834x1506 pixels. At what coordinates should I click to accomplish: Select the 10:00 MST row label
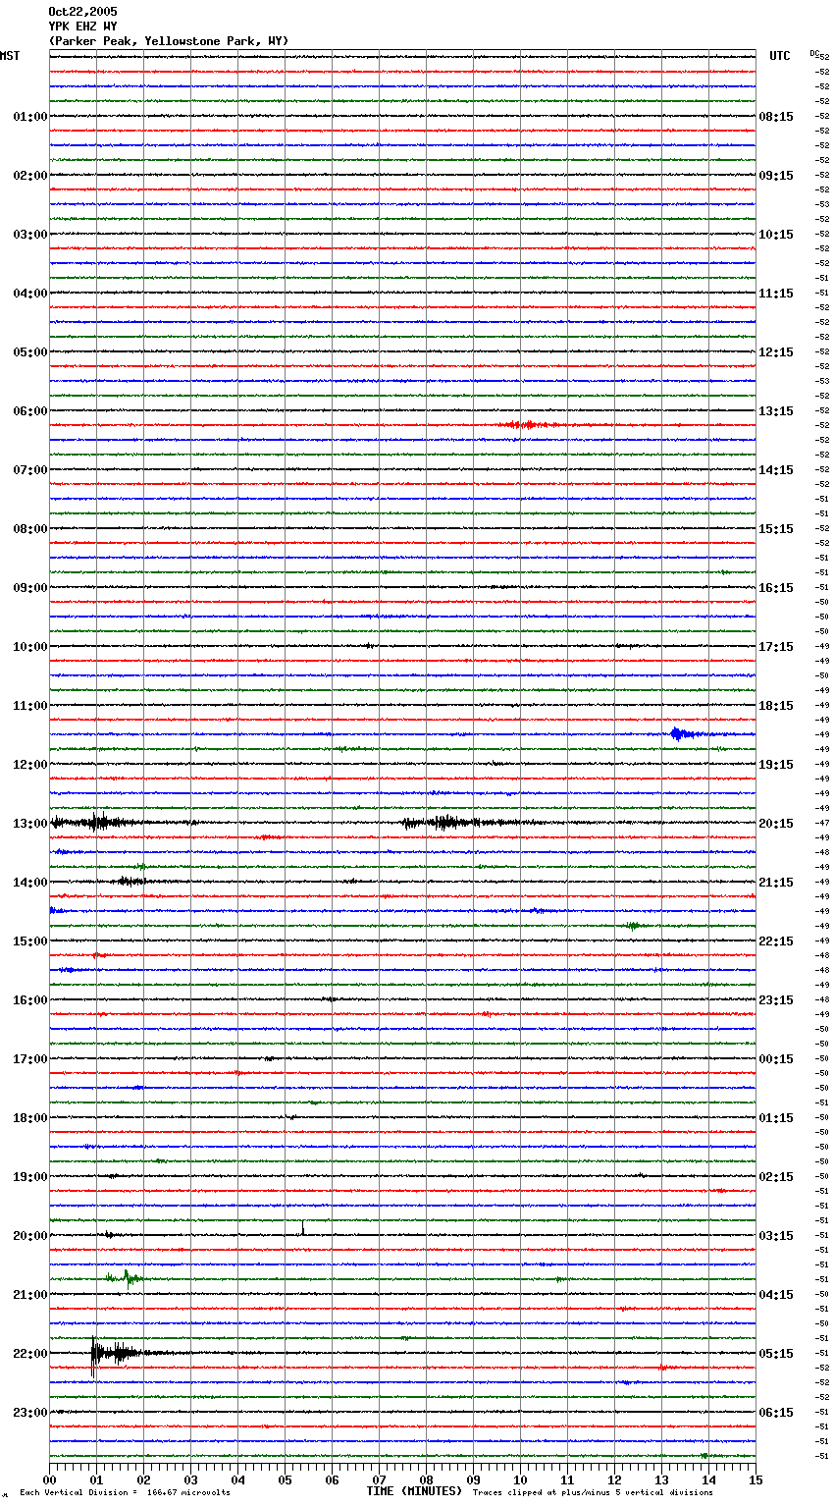tap(30, 647)
